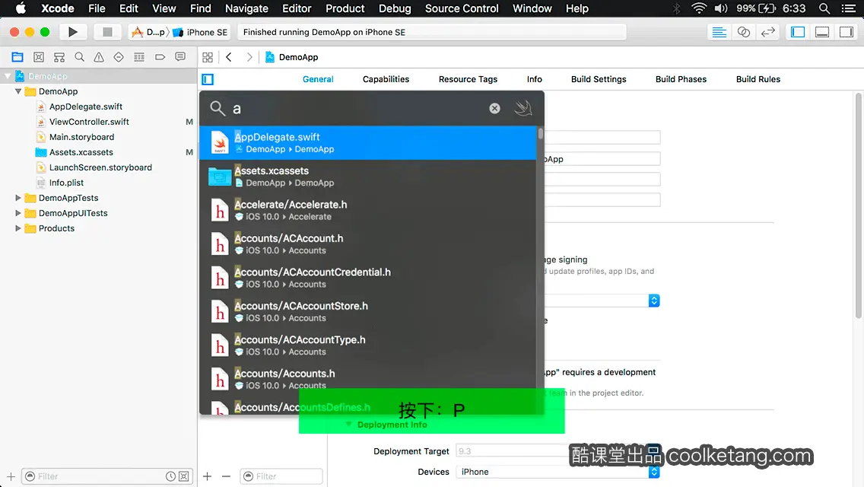Open the Build Rules tab
The height and width of the screenshot is (487, 864).
[758, 79]
